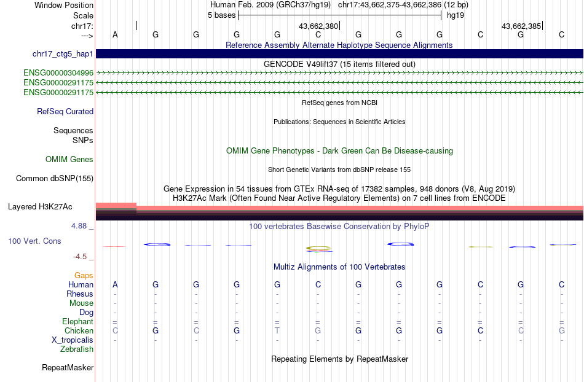Open RefSeq genes from NCBI title
Viewport: 584px width, 382px height.
click(x=339, y=103)
